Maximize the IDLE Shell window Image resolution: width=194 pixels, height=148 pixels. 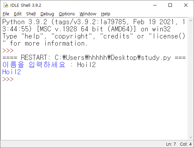[x=170, y=5]
